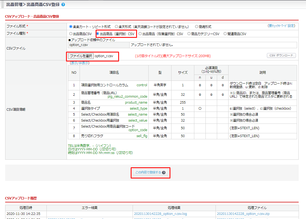The width and height of the screenshot is (306, 219).
Task: Open 要チェックキーワード設定 link
Action: [x=281, y=26]
